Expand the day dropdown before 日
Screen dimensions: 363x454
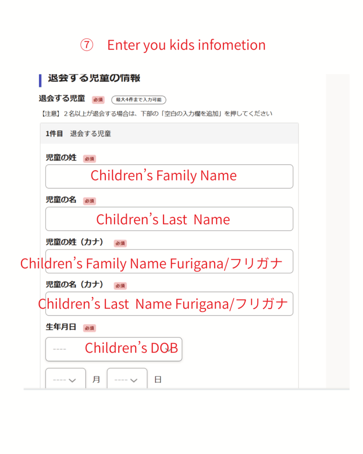pos(127,380)
